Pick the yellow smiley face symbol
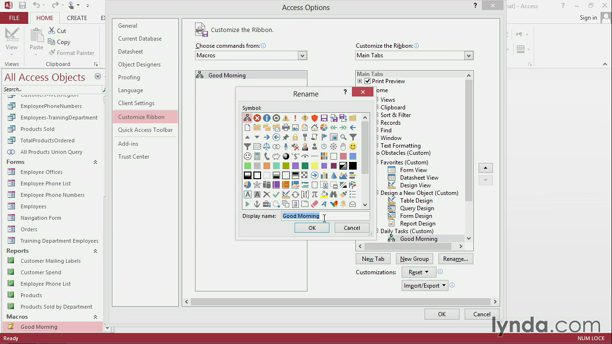612x344 pixels. tap(353, 147)
